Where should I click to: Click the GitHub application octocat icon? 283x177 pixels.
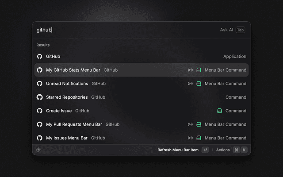[39, 56]
